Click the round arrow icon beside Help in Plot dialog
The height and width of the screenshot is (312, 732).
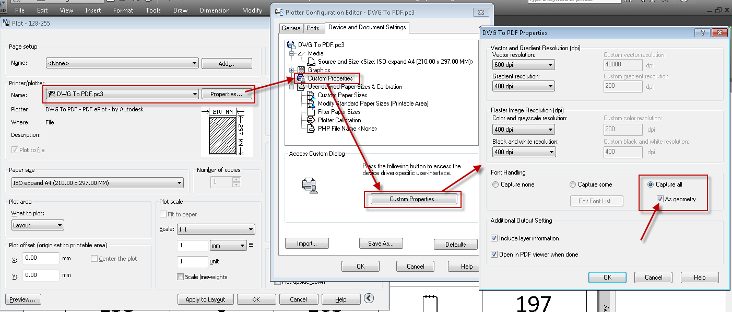[369, 298]
